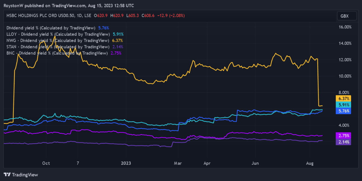Select the LLOY dividend yield legend entry
362x181 pixels.
tap(58, 34)
